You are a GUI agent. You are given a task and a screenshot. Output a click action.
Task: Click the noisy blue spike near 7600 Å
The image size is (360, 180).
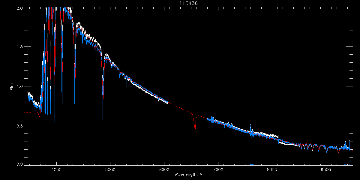(251, 131)
